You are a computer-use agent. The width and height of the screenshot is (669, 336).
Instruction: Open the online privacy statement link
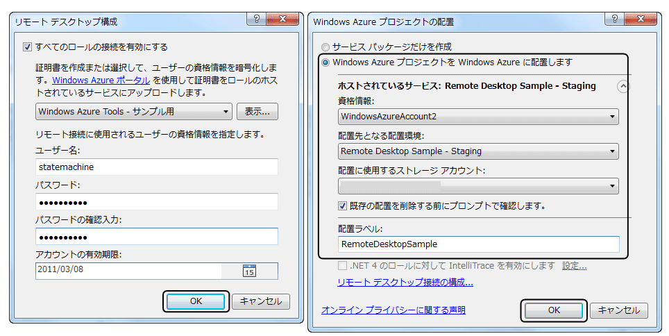pyautogui.click(x=393, y=310)
